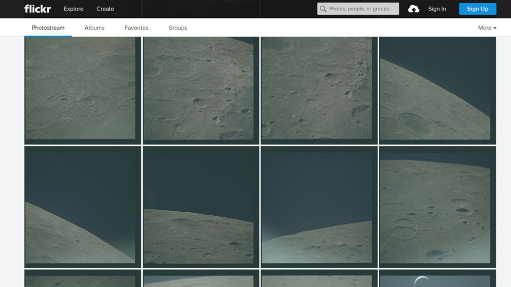This screenshot has width=511, height=287.
Task: Open second-row photo of cratered surface filling the frame
Action: (437, 207)
